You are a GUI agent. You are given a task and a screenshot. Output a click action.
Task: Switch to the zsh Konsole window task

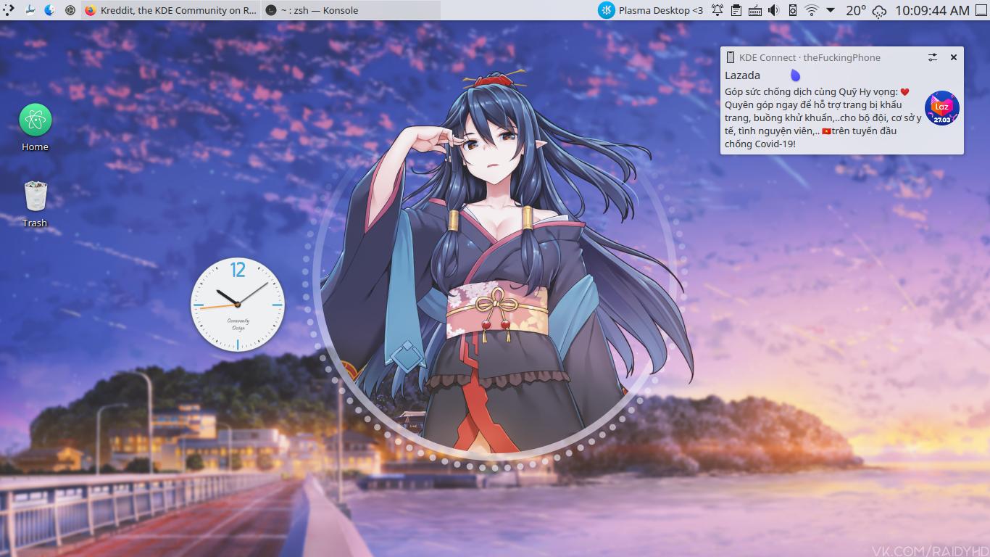(x=351, y=10)
